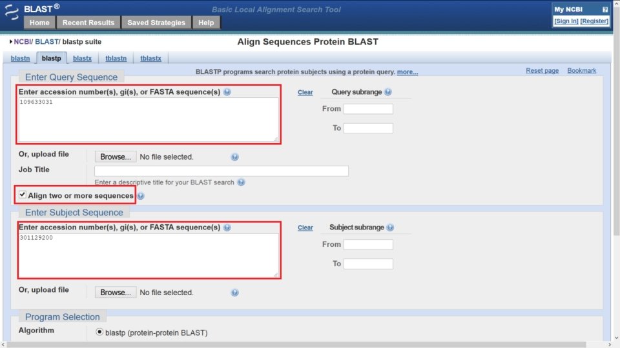Click 'Align Sequences Protein BLAST' page title

[x=307, y=42]
